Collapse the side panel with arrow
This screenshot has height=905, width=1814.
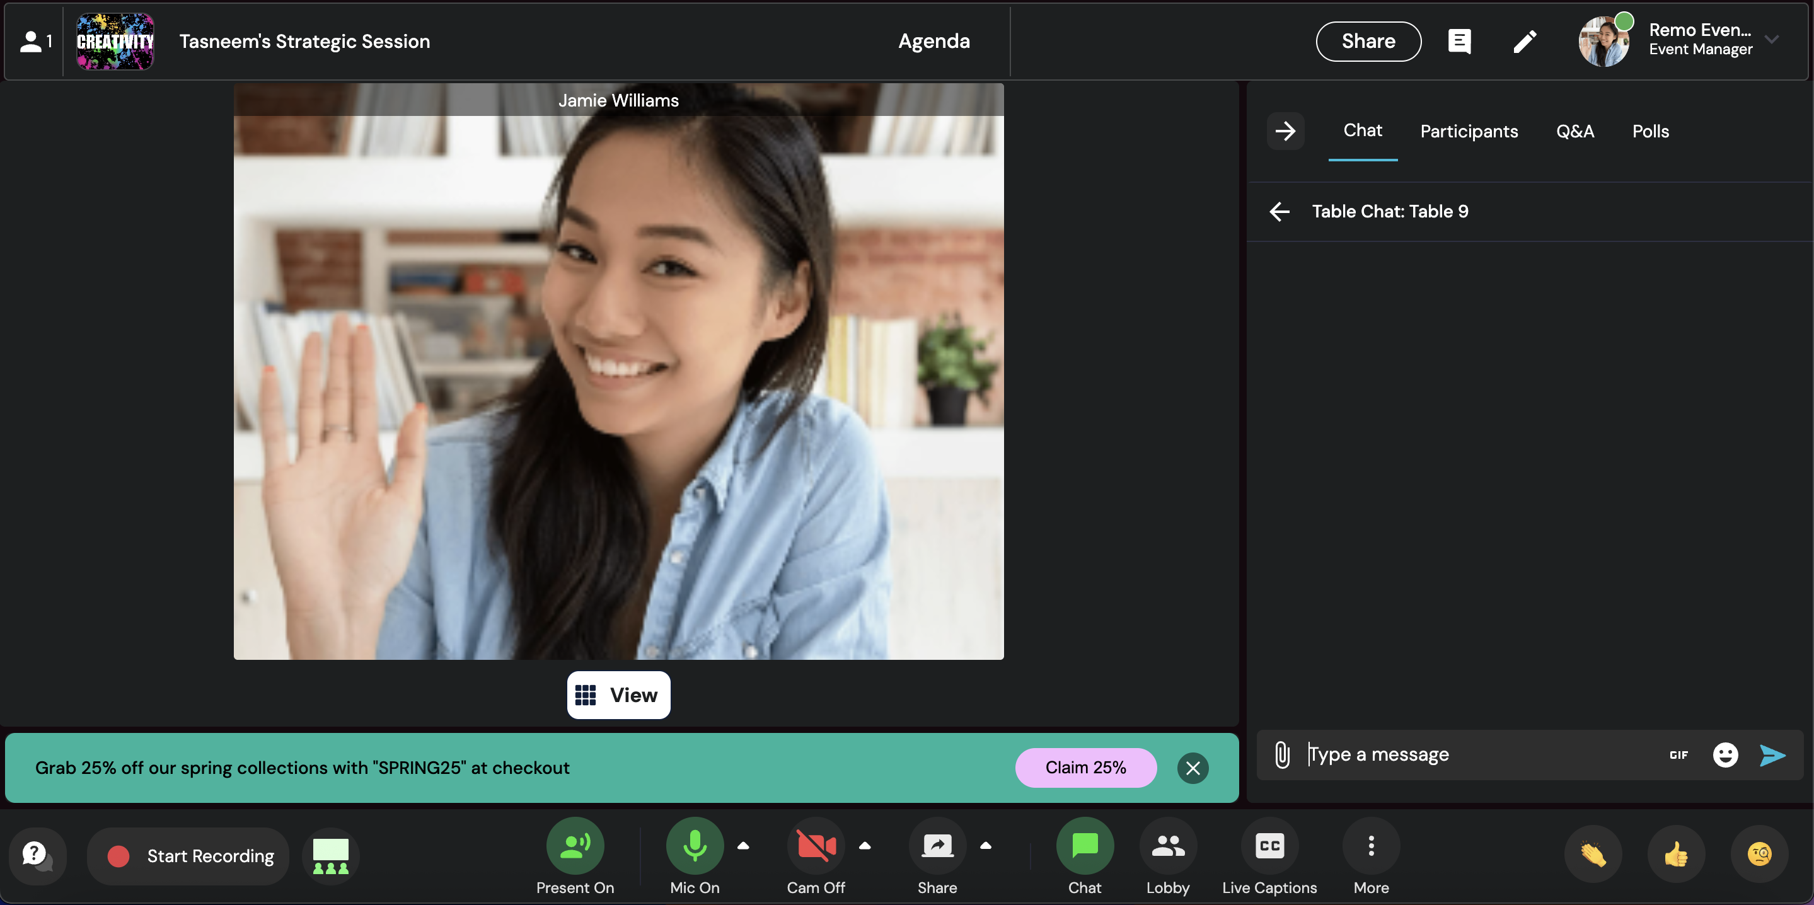(1285, 131)
